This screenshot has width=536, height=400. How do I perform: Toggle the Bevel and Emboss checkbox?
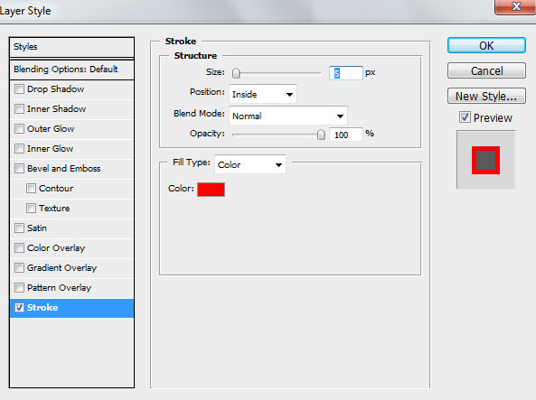[x=20, y=169]
